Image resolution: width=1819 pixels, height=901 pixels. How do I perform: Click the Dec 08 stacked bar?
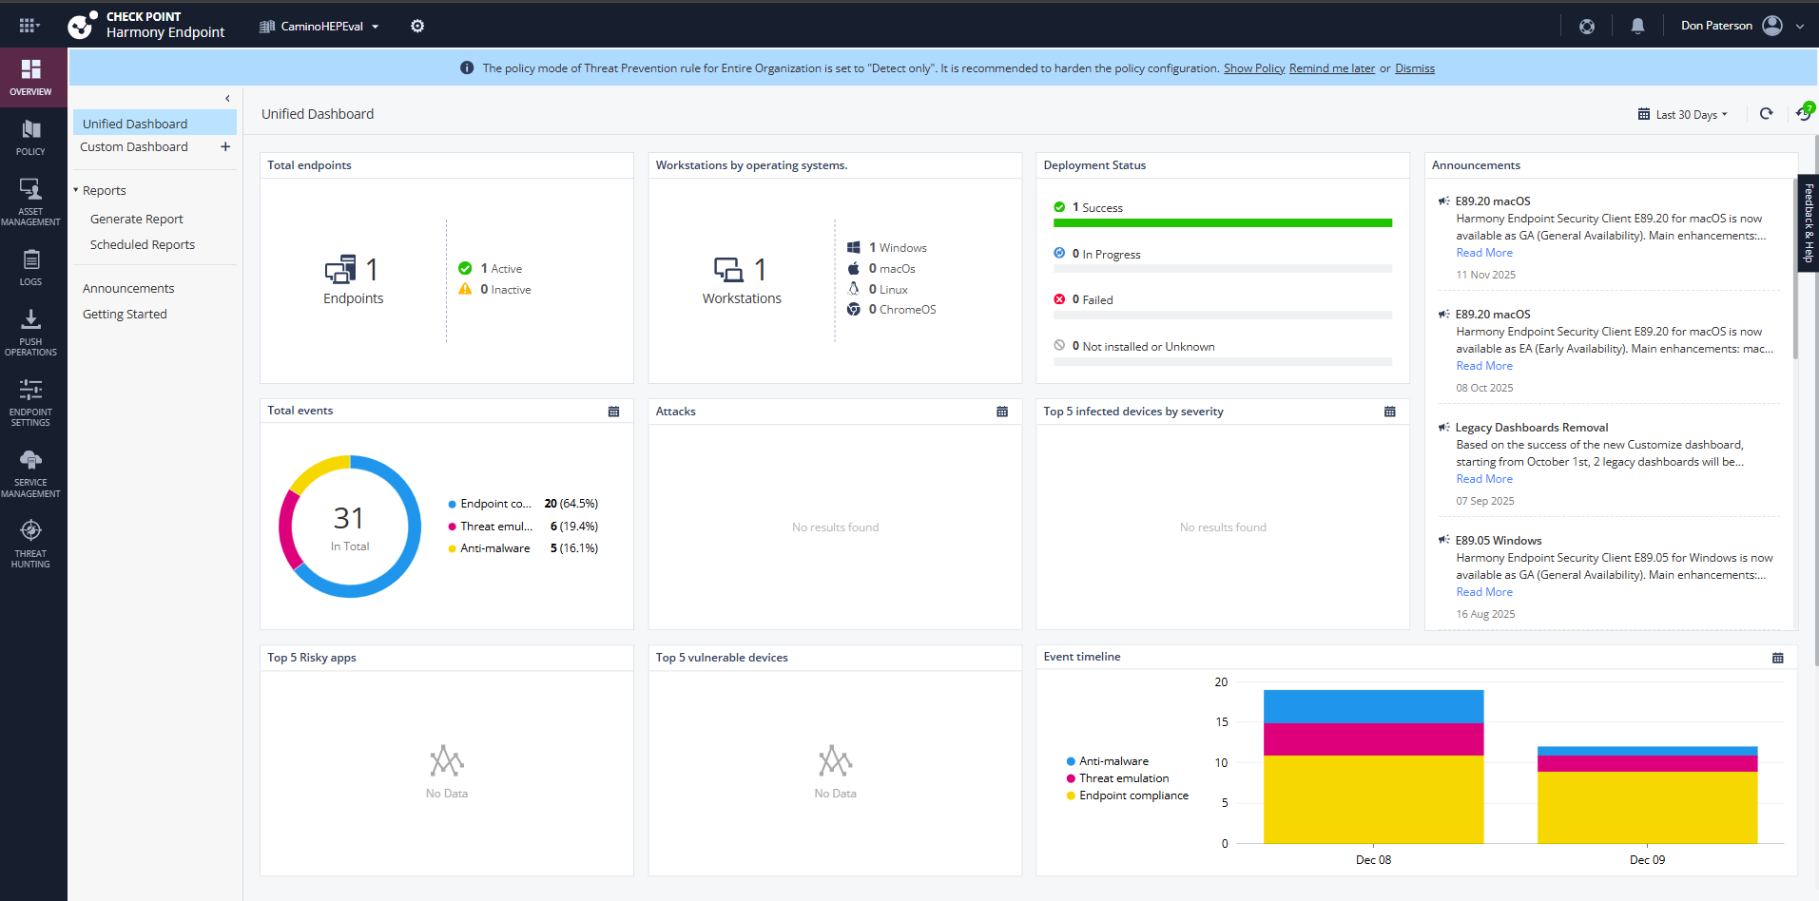tap(1373, 766)
